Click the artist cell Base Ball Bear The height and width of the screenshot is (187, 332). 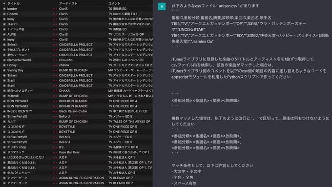pyautogui.click(x=69, y=152)
